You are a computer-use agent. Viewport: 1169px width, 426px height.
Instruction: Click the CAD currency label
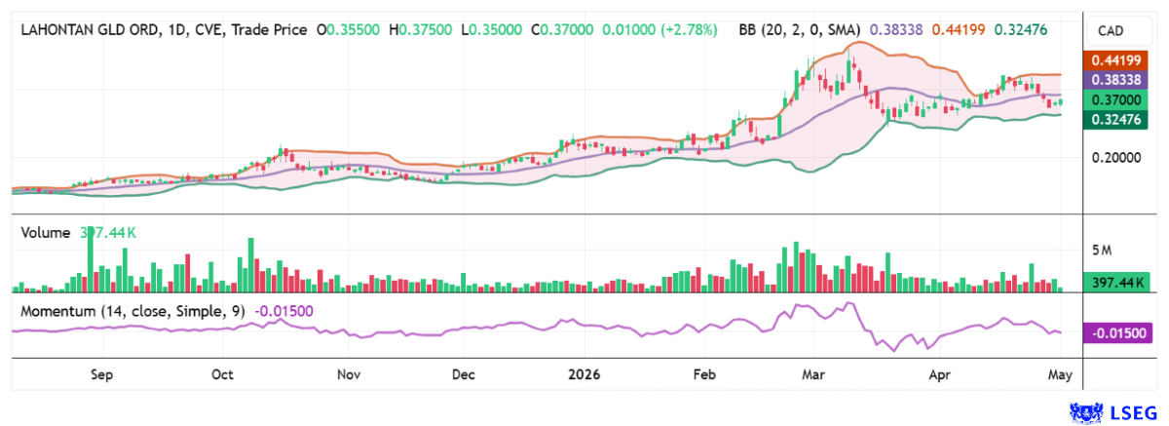1111,31
